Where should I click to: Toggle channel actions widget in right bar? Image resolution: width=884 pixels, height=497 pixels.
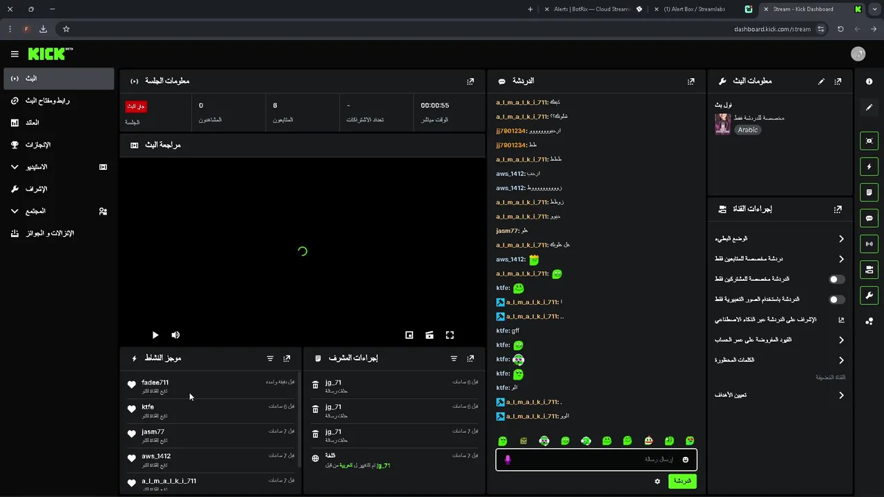click(869, 269)
